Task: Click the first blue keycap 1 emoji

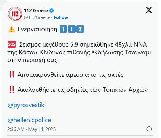Action: coord(63,29)
